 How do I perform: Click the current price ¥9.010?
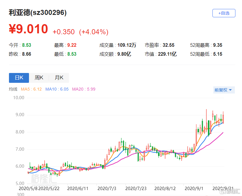coord(28,29)
